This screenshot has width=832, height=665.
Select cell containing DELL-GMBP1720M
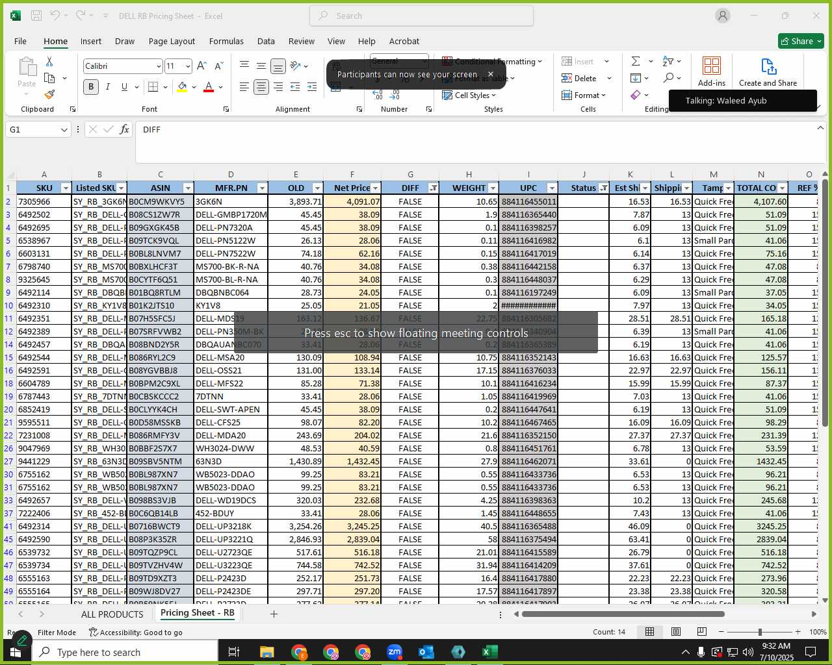click(x=231, y=214)
